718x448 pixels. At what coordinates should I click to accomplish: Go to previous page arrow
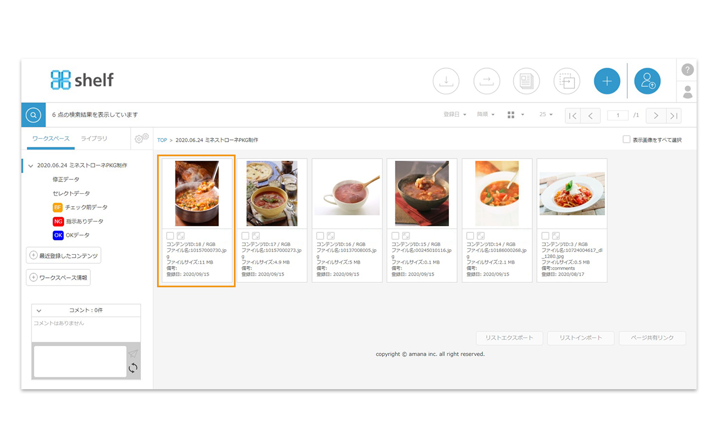pyautogui.click(x=590, y=115)
